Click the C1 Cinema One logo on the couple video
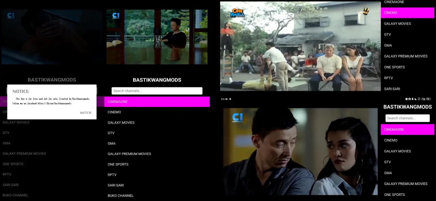 click(x=237, y=118)
